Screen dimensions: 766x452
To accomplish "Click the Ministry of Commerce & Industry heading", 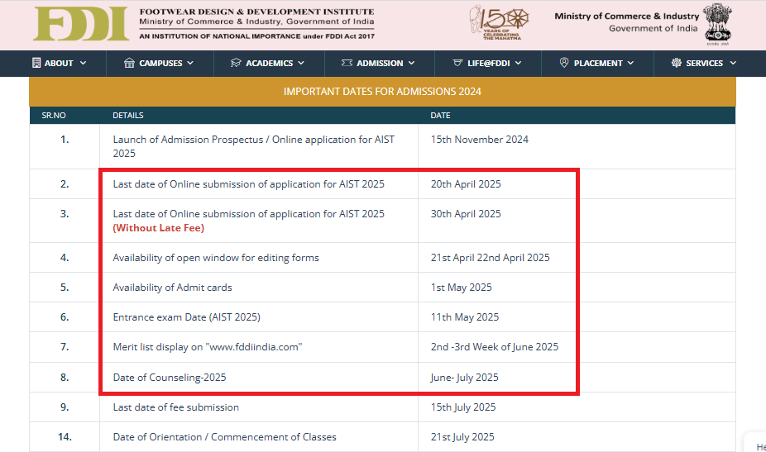I will (627, 16).
